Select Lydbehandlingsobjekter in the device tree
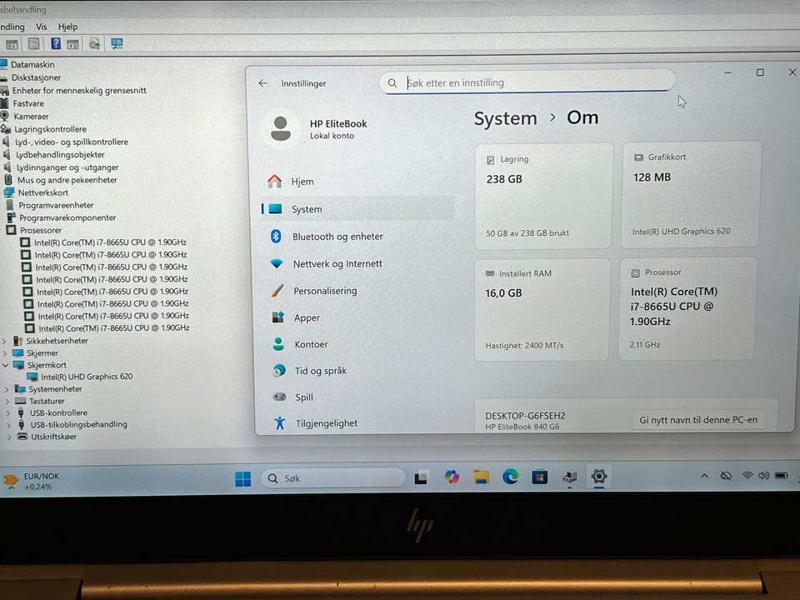The image size is (800, 600). click(x=60, y=155)
